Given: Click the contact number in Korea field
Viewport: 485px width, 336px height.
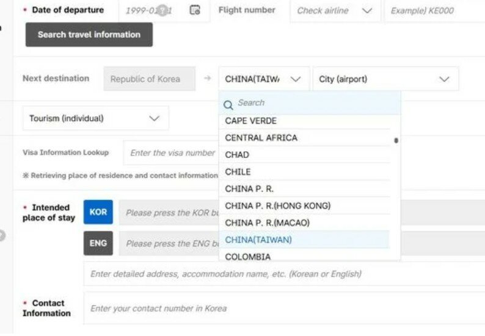Looking at the screenshot, I should pos(284,309).
